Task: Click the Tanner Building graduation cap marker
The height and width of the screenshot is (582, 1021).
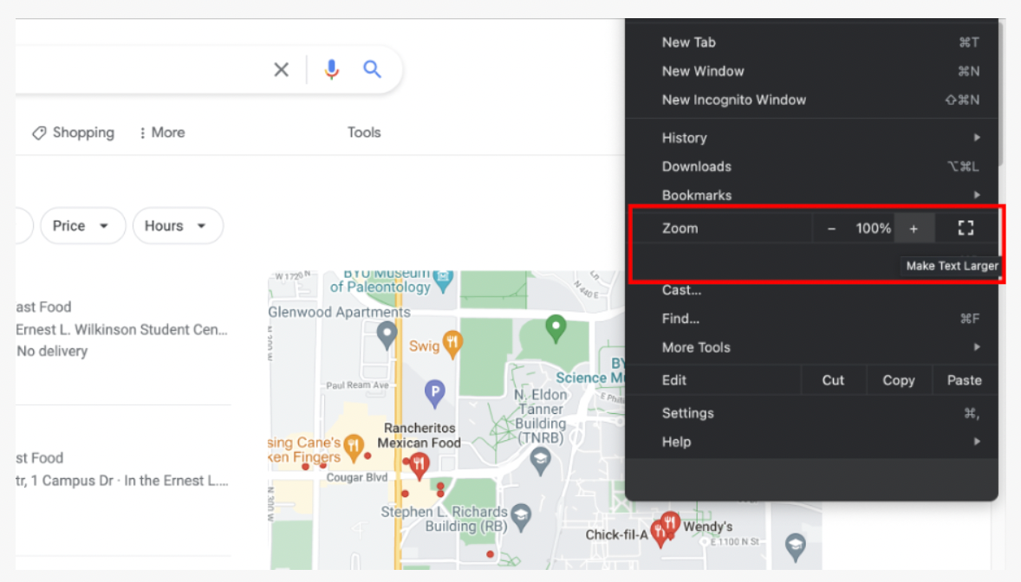Action: click(540, 461)
